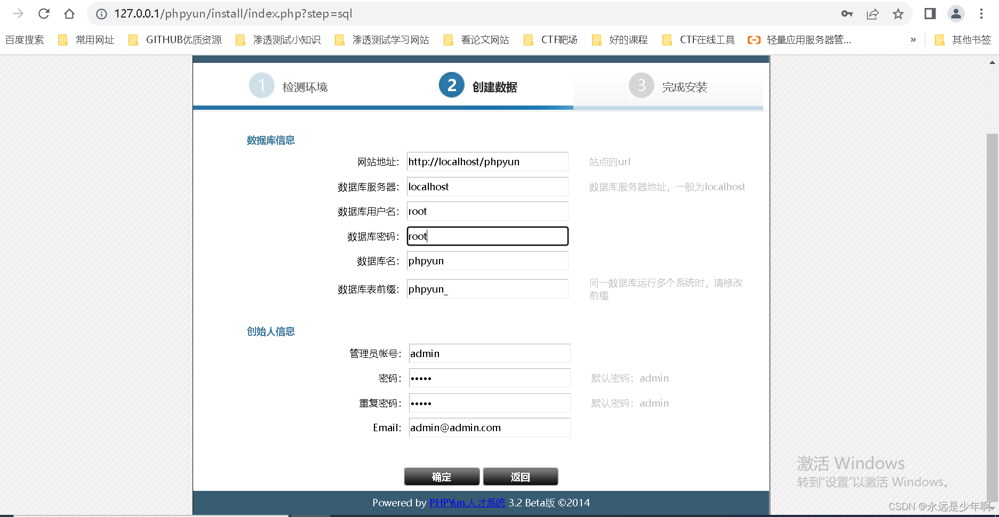
Task: Open CTF在线工具 bookmark folder
Action: click(x=698, y=40)
